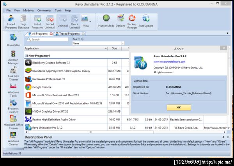The image size is (234, 166).
Task: Click the vertical scrollbar down arrow
Action: (x=229, y=128)
